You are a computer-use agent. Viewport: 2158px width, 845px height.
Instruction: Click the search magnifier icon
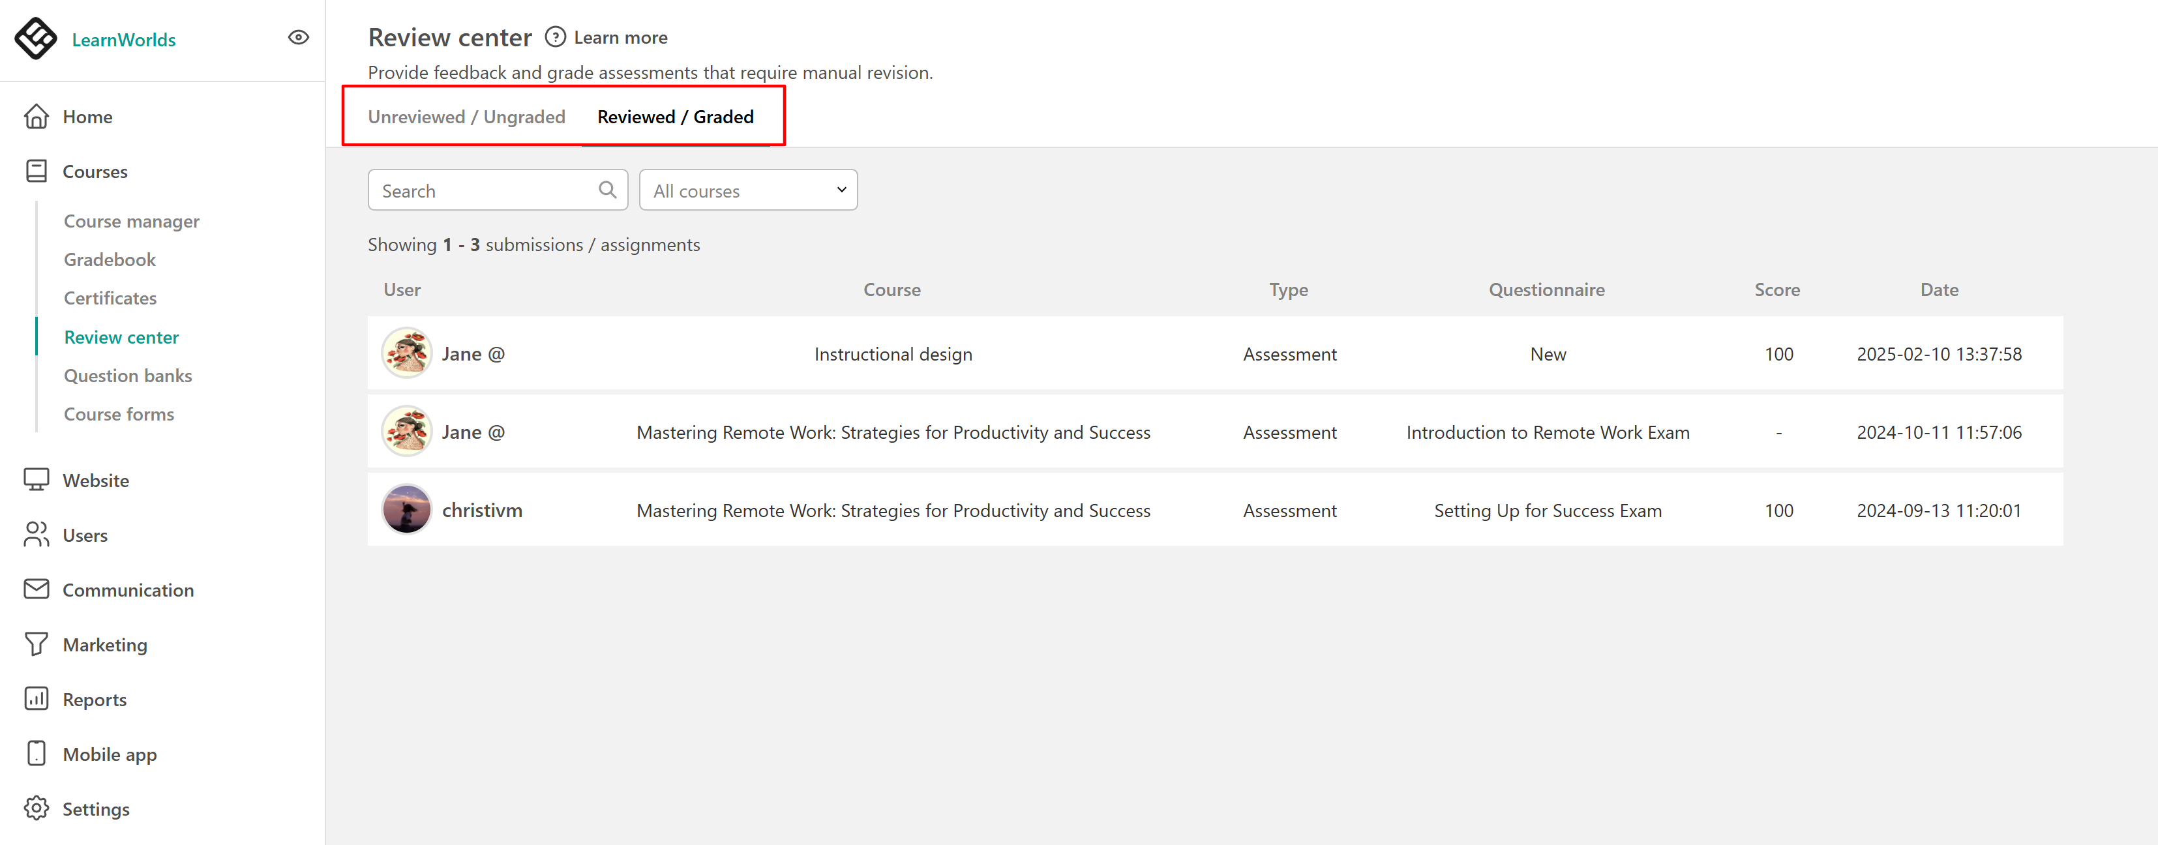[607, 190]
